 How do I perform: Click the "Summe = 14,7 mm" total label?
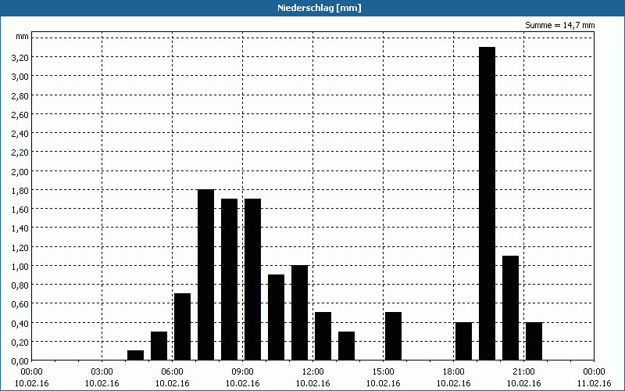(x=559, y=26)
